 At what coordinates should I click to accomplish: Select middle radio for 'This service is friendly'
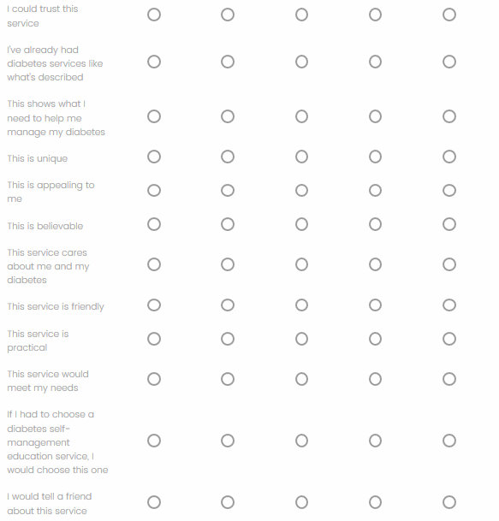(x=301, y=305)
